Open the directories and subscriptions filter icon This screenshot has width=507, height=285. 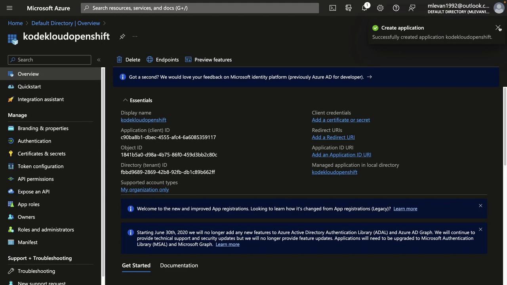coord(349,8)
